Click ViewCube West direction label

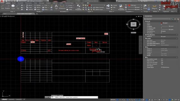(x=127, y=24)
